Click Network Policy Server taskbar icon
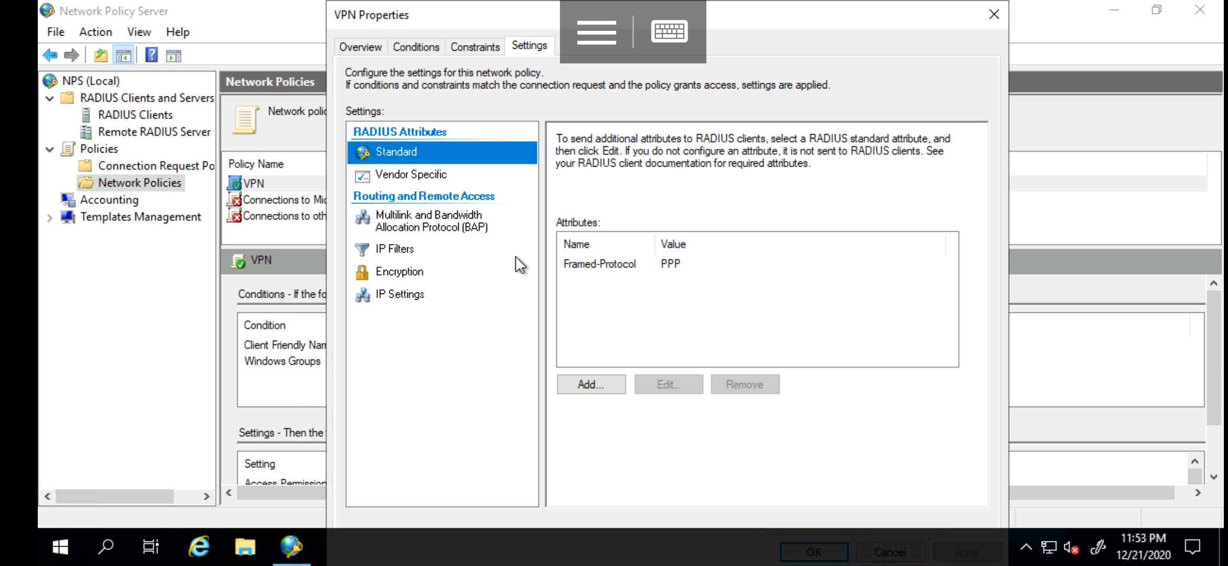The height and width of the screenshot is (566, 1228). pyautogui.click(x=291, y=547)
